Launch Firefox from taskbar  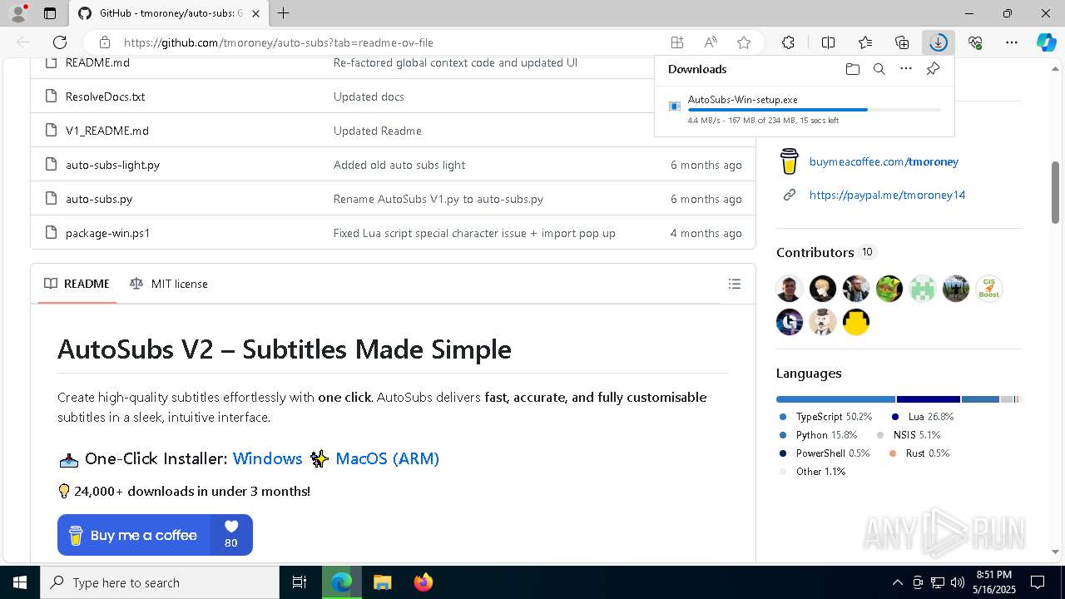tap(424, 582)
